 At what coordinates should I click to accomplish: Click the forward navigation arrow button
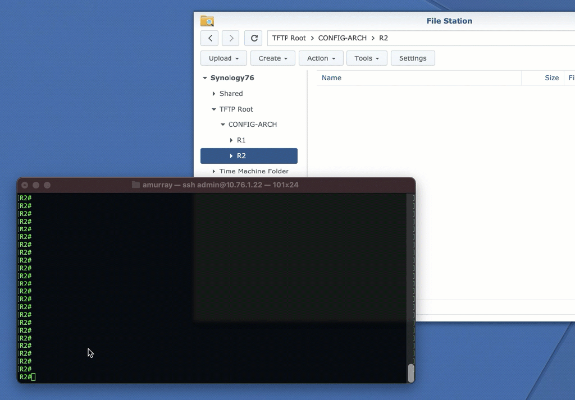point(231,38)
